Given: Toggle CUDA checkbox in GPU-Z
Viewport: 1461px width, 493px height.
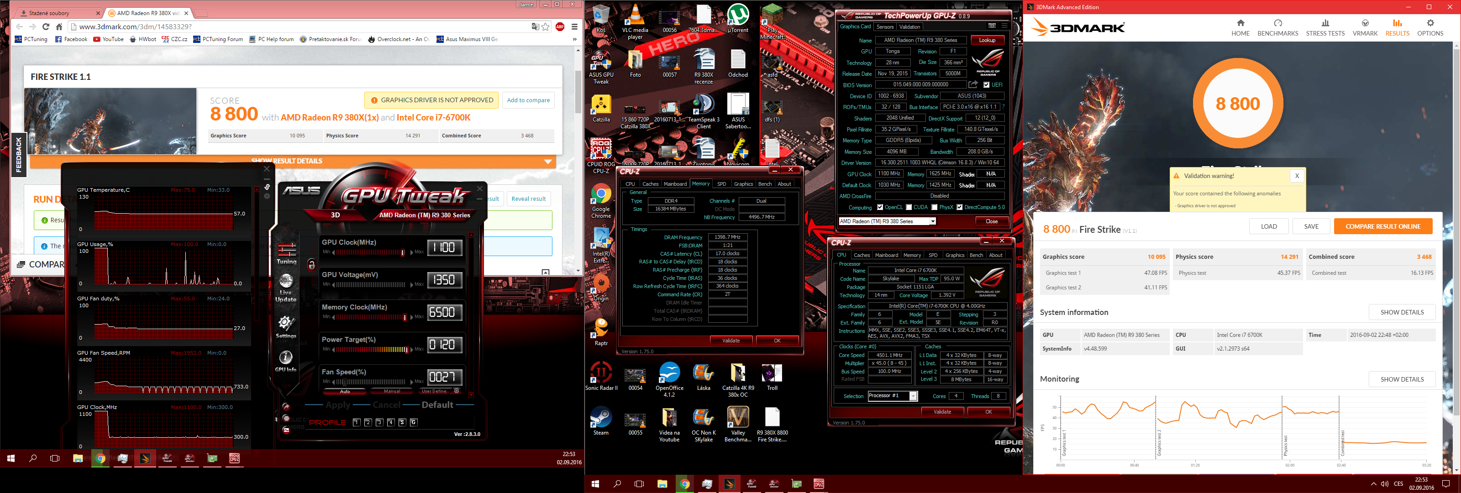Looking at the screenshot, I should [909, 207].
